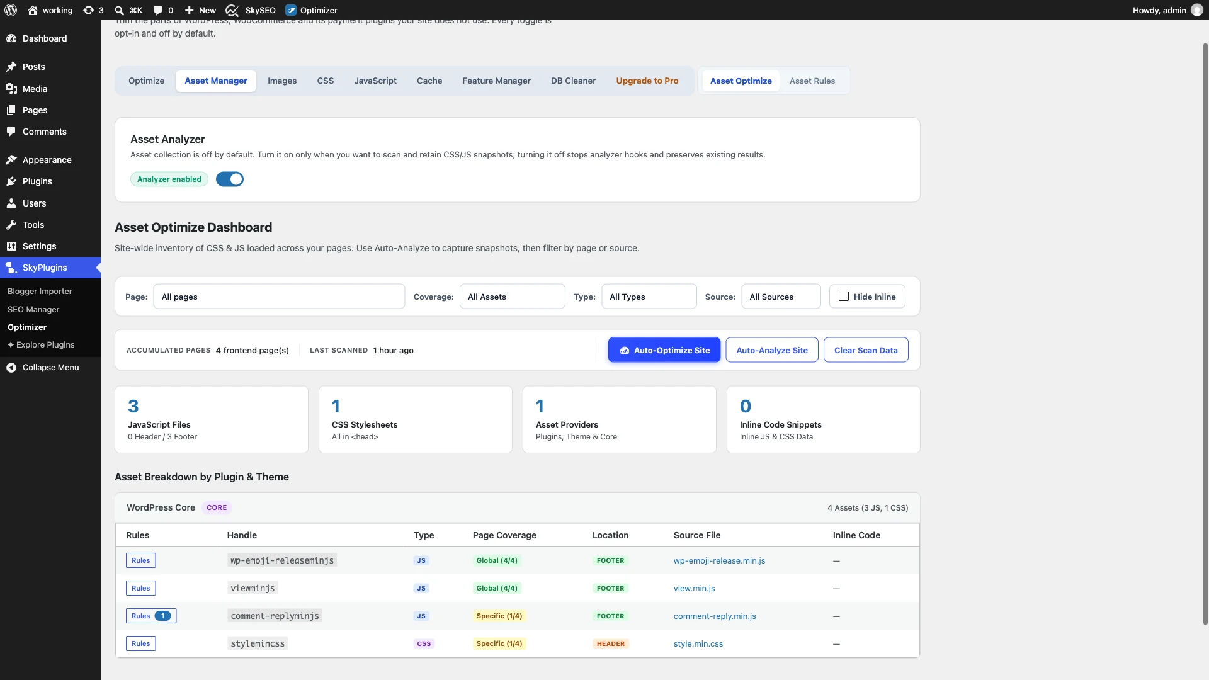The width and height of the screenshot is (1209, 680).
Task: Toggle the Analyzer enabled switch
Action: point(230,179)
